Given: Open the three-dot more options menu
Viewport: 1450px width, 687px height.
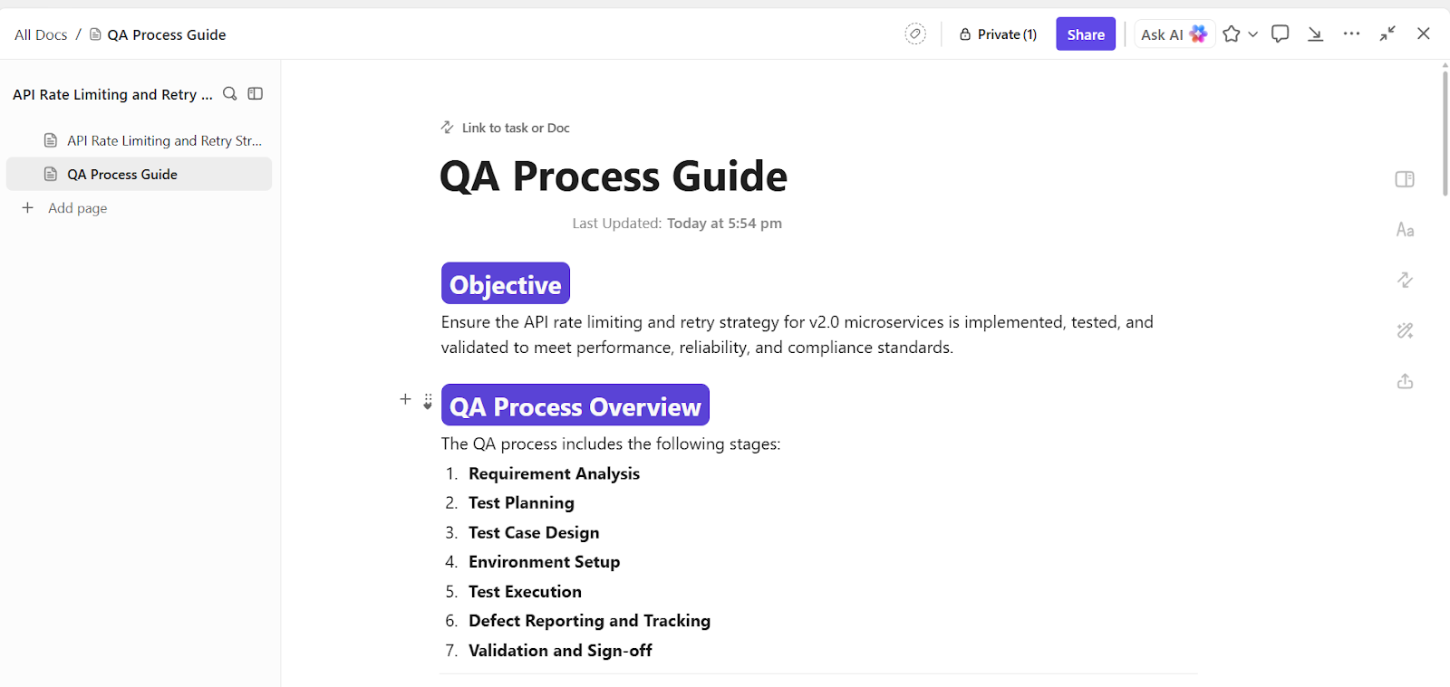Looking at the screenshot, I should (x=1351, y=34).
